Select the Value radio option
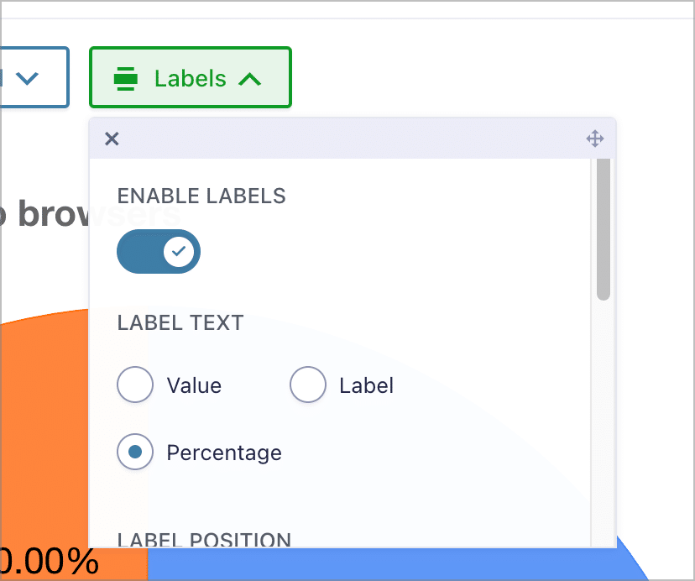Image resolution: width=695 pixels, height=581 pixels. point(135,385)
